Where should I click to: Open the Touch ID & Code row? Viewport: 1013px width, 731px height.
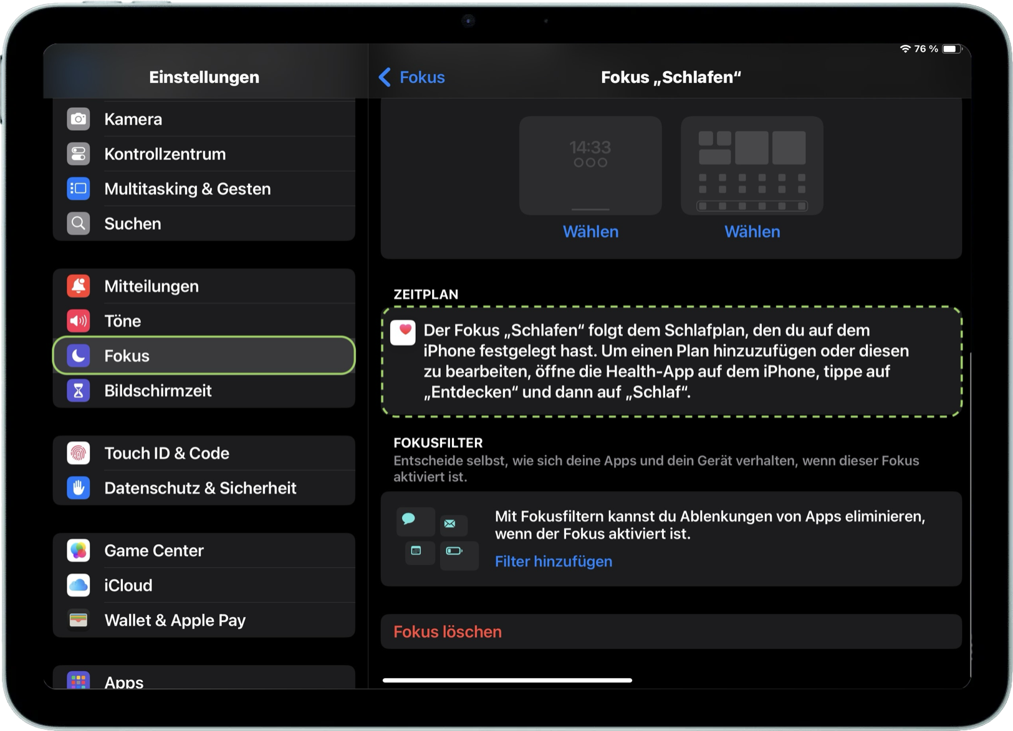[x=204, y=453]
